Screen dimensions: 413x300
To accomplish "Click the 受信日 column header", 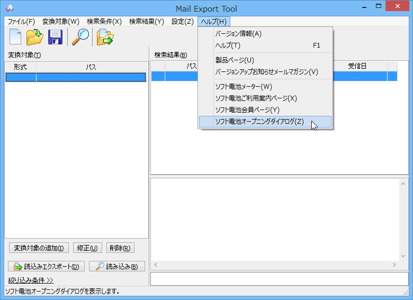I will (x=357, y=66).
